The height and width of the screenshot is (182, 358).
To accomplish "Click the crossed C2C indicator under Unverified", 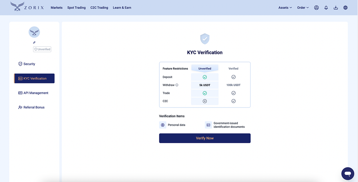I will [x=205, y=101].
